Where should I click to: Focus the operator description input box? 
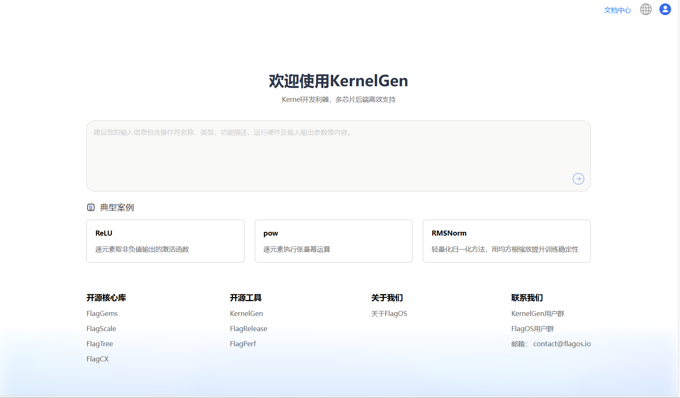[x=339, y=156]
